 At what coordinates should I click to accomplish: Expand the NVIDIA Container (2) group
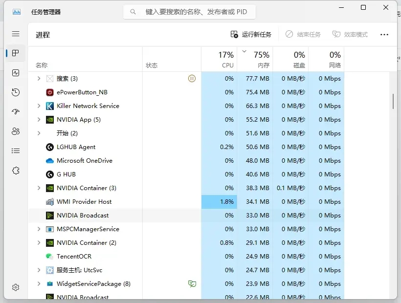(x=39, y=243)
